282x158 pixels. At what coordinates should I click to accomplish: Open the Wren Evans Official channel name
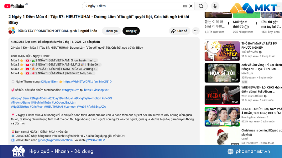[252, 96]
